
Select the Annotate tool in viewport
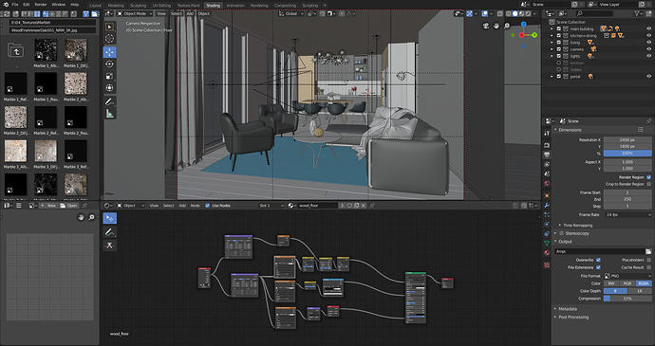(x=110, y=101)
